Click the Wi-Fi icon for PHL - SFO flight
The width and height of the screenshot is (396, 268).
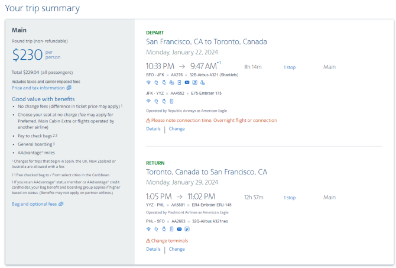[x=148, y=229]
